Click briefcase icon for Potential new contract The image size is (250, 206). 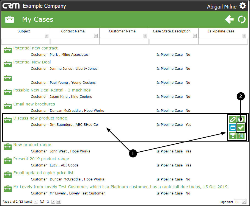pyautogui.click(x=8, y=50)
